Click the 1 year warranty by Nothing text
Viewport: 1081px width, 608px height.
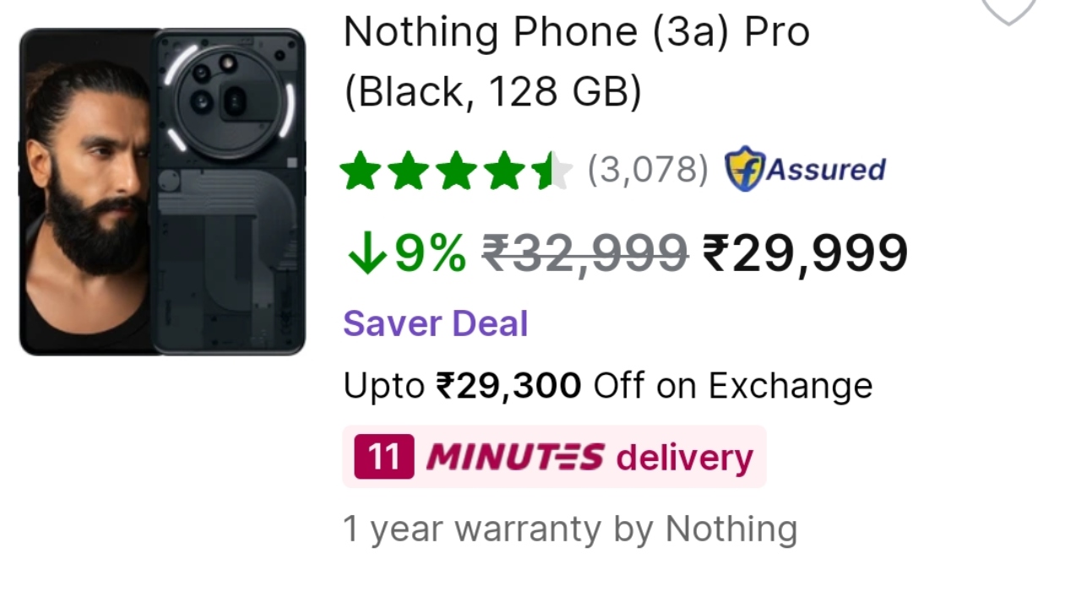click(569, 529)
